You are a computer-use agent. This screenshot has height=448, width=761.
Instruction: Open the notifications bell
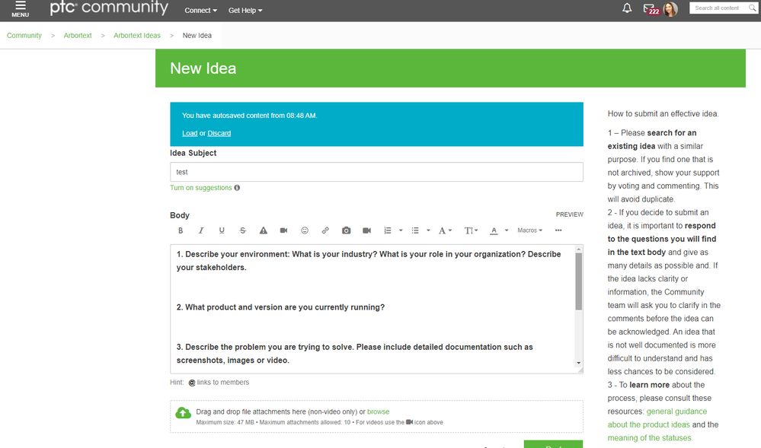point(627,8)
